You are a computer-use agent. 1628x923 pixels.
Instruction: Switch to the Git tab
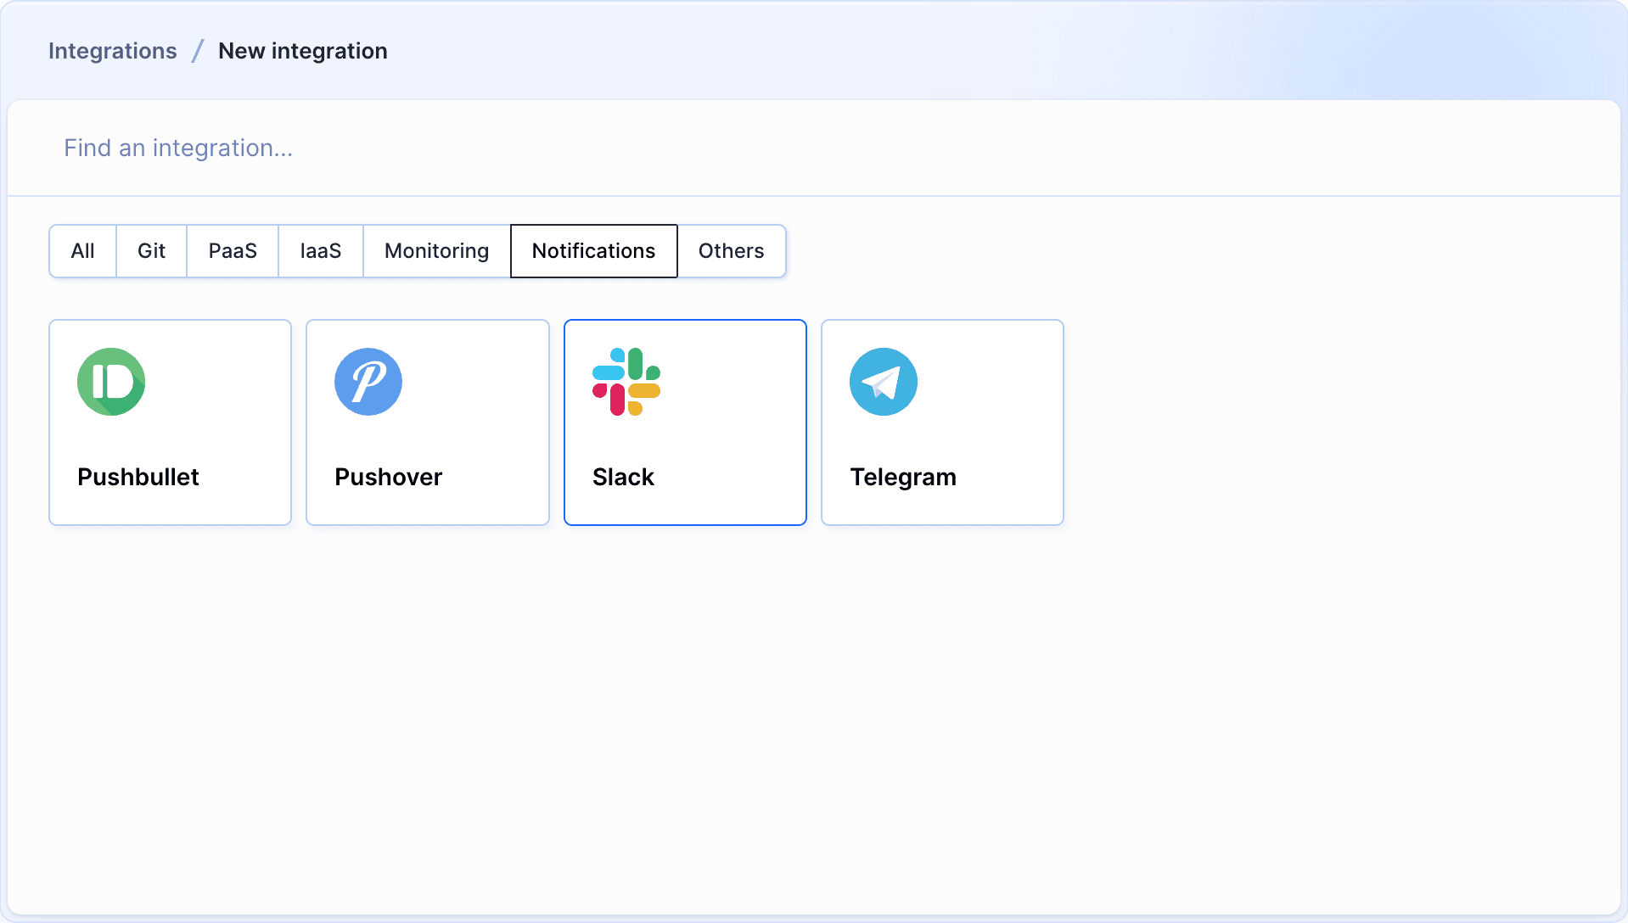151,251
